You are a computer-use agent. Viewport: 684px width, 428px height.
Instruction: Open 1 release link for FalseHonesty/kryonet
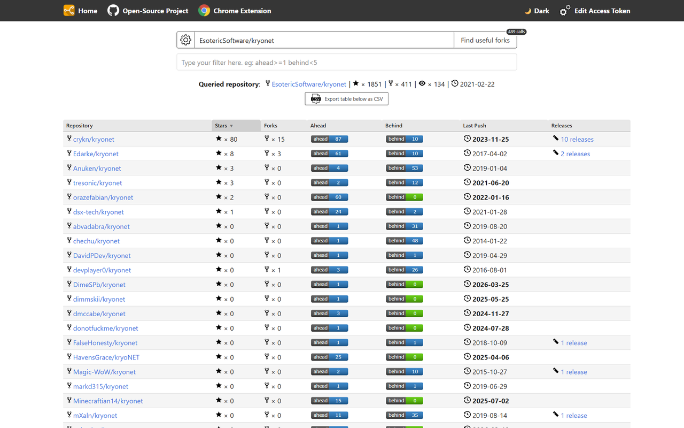pos(574,343)
